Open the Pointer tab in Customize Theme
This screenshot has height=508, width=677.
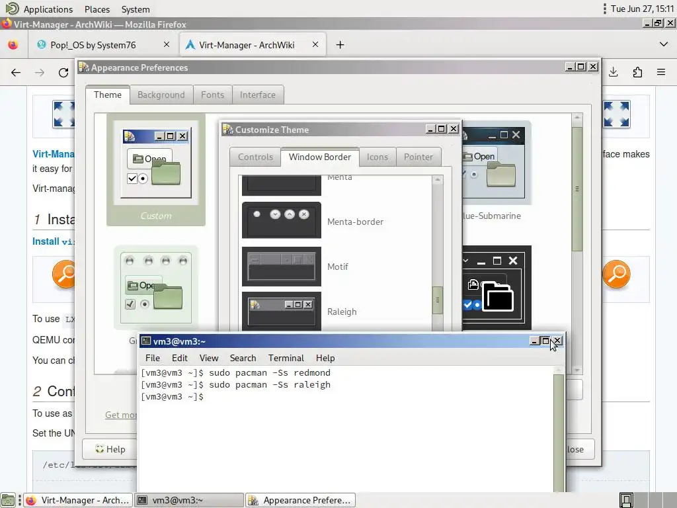point(418,157)
